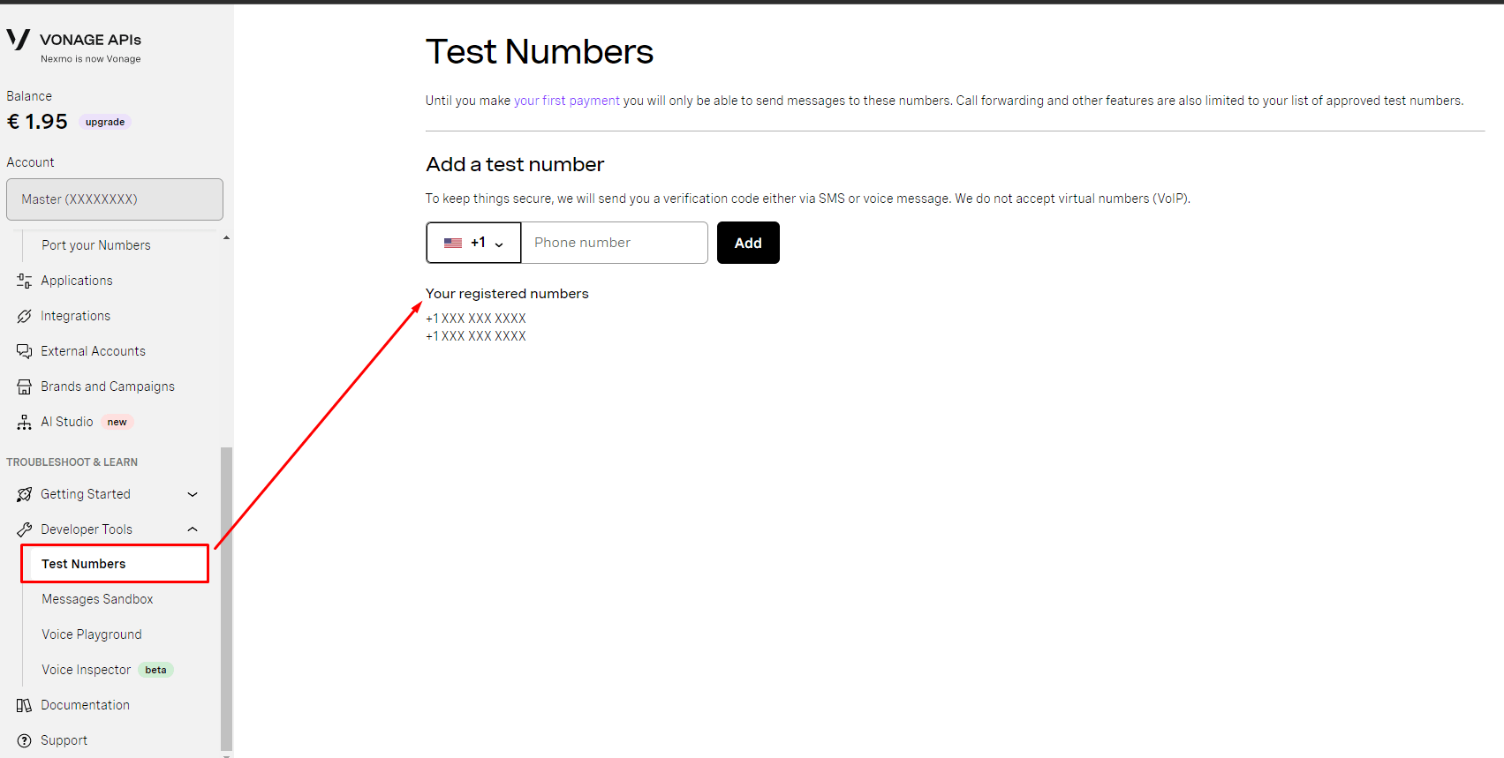Expand the Getting Started section
The image size is (1504, 758).
click(193, 494)
